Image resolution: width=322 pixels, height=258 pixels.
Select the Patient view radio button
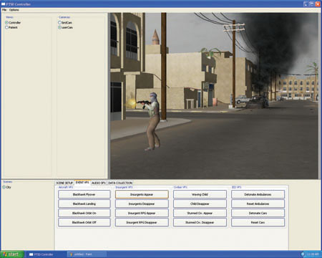6,27
